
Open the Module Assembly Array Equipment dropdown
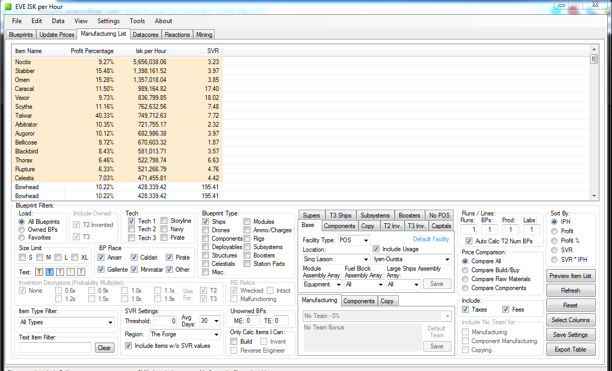point(322,285)
